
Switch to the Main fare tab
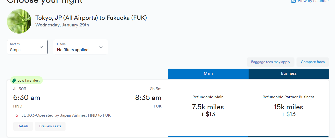(x=208, y=73)
